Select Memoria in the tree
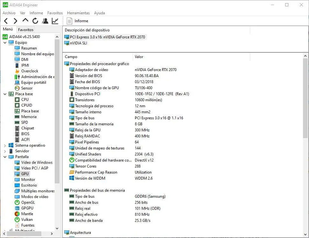This screenshot has height=238, width=309. click(x=29, y=117)
